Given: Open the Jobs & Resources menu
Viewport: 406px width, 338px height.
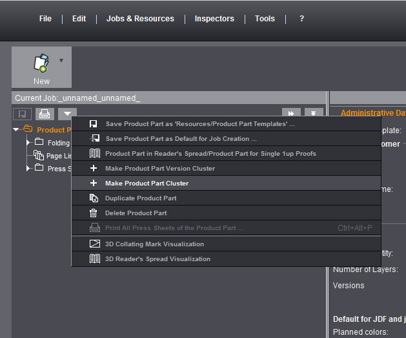Looking at the screenshot, I should coord(140,19).
